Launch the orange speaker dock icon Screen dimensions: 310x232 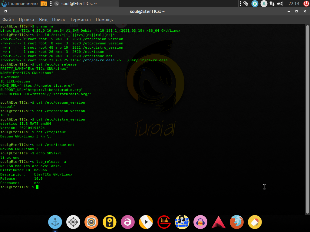(x=91, y=222)
